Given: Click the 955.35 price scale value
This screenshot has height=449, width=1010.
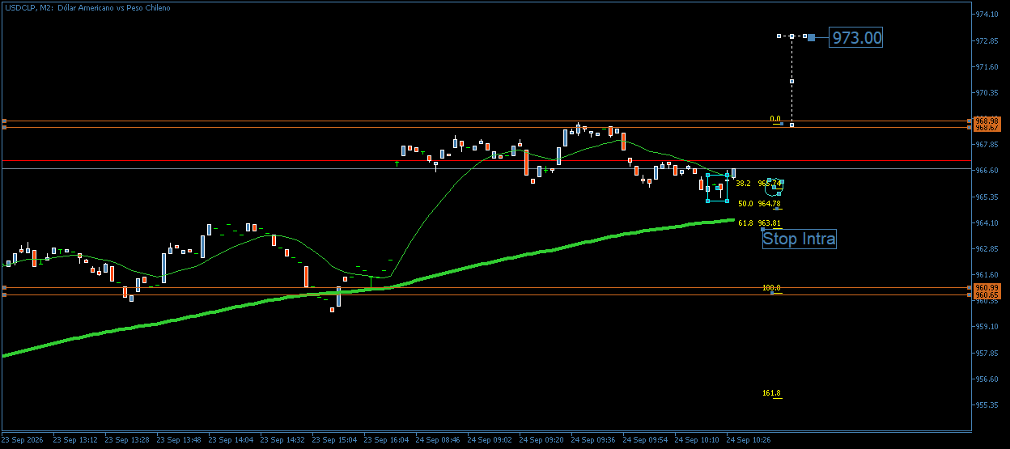Looking at the screenshot, I should 987,405.
